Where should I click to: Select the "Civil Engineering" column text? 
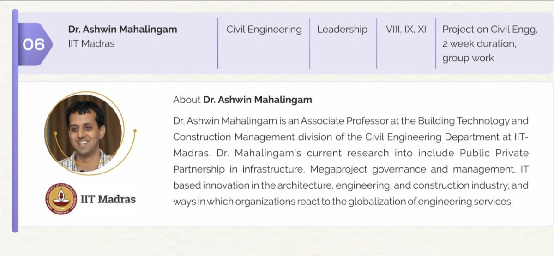(264, 30)
